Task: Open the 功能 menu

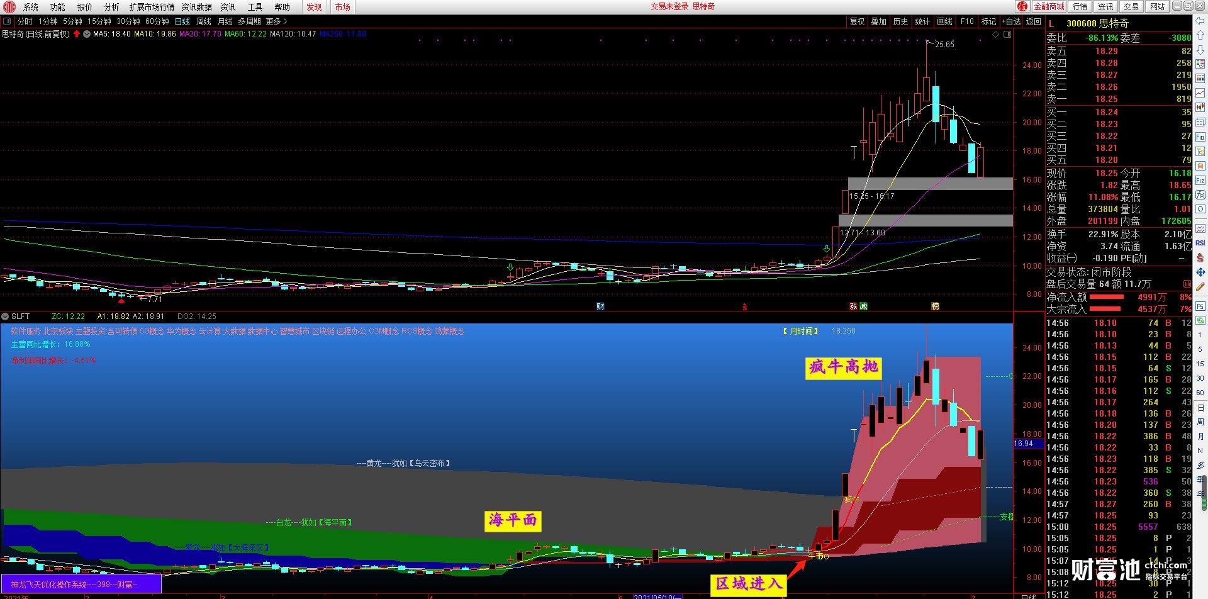Action: [x=58, y=7]
